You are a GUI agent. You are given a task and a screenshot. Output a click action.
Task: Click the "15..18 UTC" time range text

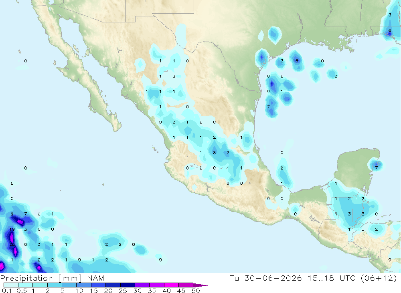(332, 278)
